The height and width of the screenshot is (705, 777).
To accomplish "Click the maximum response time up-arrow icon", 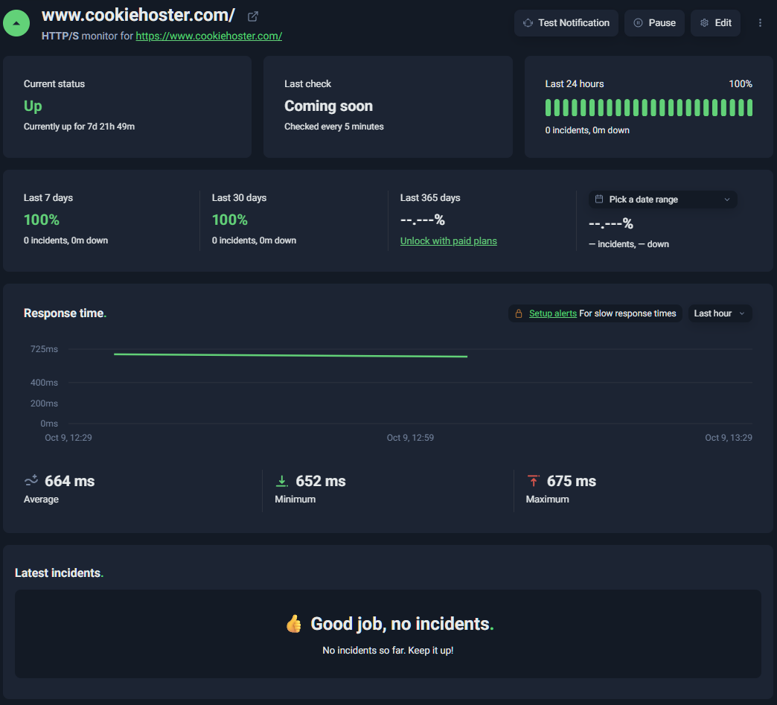I will point(533,481).
